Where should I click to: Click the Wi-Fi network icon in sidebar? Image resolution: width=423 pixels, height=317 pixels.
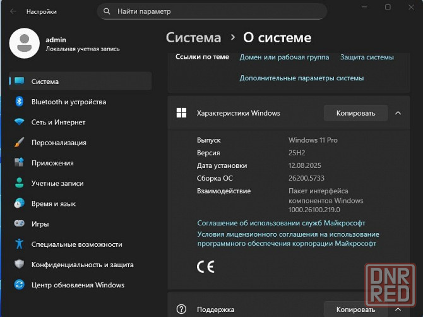(19, 122)
